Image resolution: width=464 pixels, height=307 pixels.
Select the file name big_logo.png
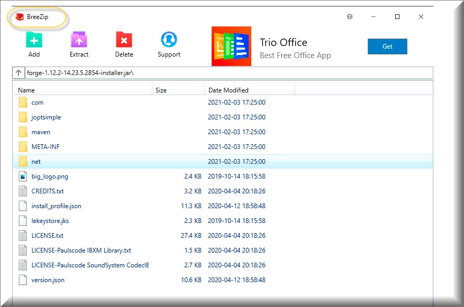(x=50, y=176)
